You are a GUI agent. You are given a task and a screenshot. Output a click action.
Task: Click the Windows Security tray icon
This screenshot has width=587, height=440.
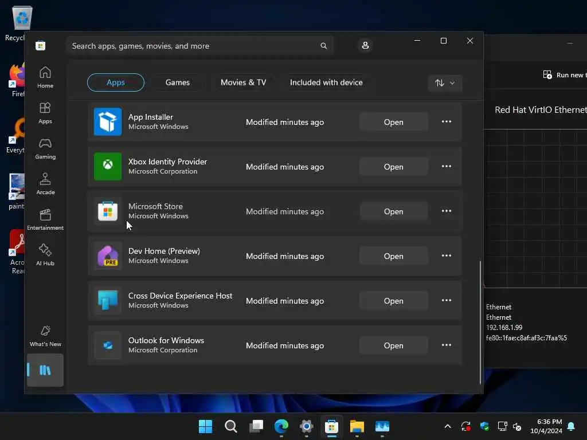[x=484, y=426]
